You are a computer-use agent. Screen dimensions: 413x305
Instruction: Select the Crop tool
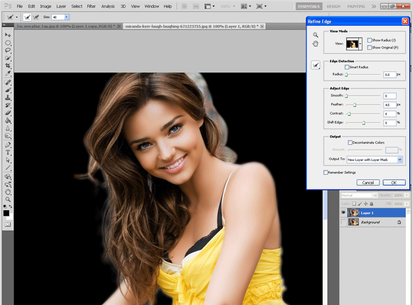(x=8, y=66)
